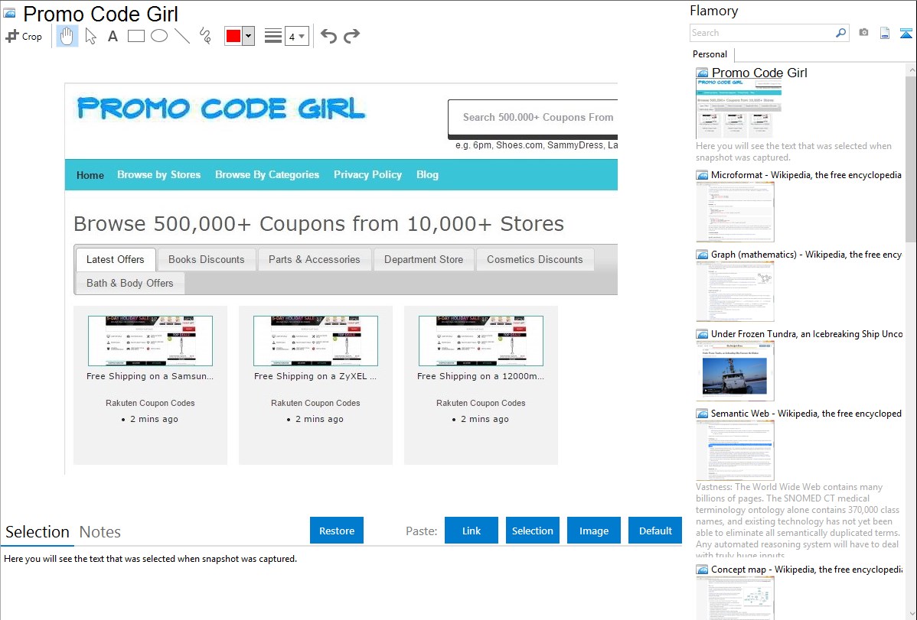Click the app icon beside the Promo Code Girl title

click(x=9, y=13)
